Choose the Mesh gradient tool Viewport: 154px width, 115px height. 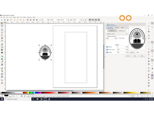tap(2, 59)
